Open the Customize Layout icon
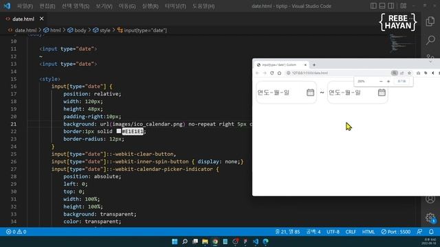 (404, 5)
